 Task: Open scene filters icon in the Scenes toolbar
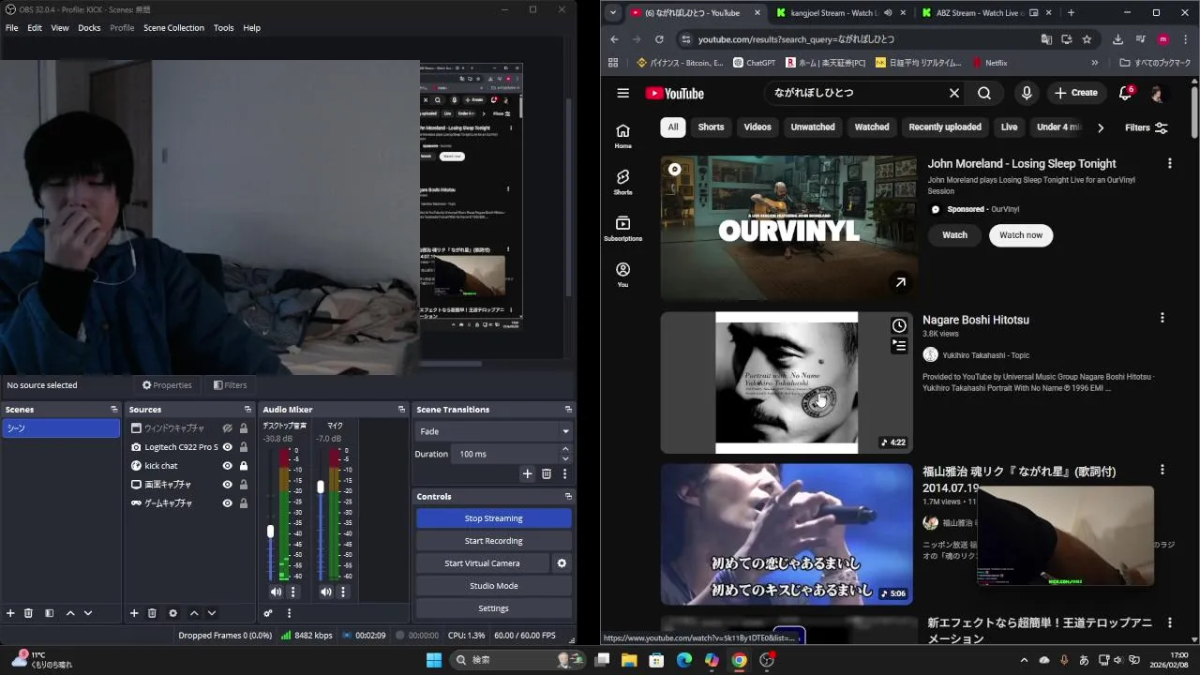click(x=49, y=613)
